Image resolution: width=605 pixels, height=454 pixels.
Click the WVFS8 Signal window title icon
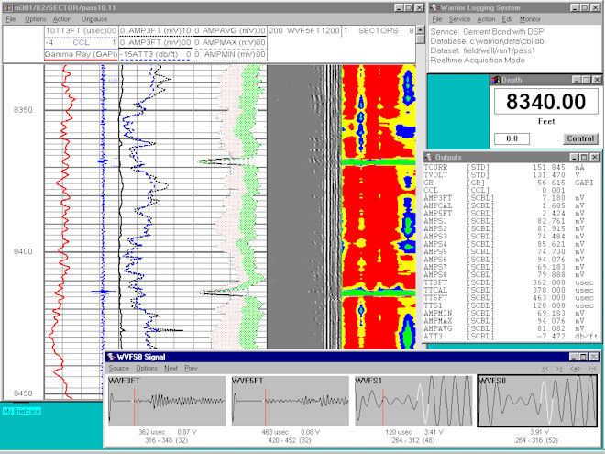110,356
